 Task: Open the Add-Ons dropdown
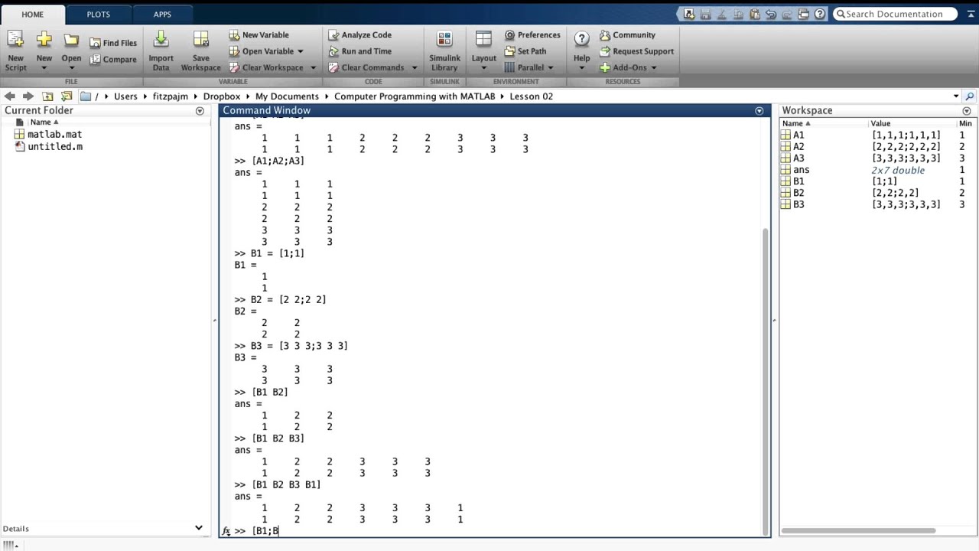tap(653, 67)
